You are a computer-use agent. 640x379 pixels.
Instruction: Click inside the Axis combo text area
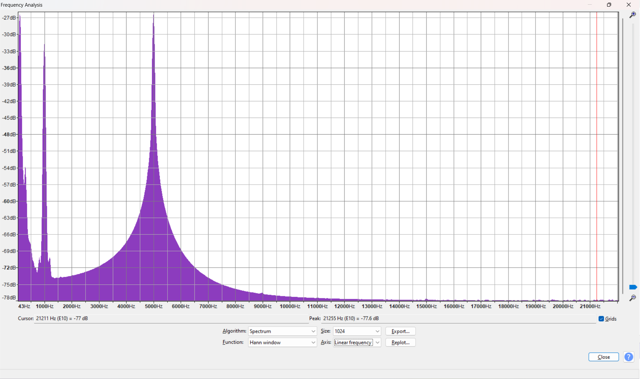tap(353, 342)
